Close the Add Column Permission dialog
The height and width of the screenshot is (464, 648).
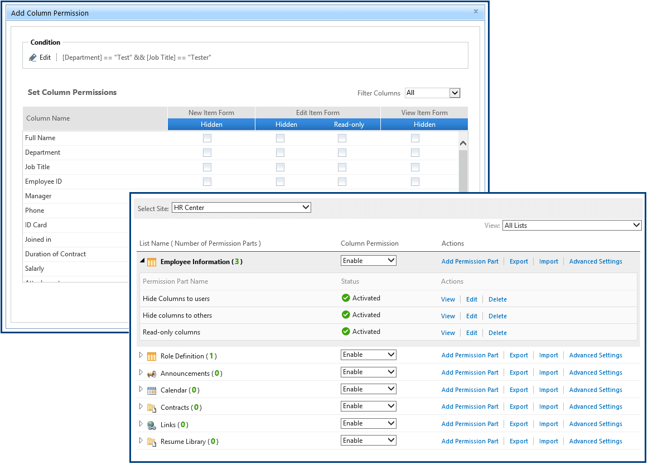(x=476, y=12)
